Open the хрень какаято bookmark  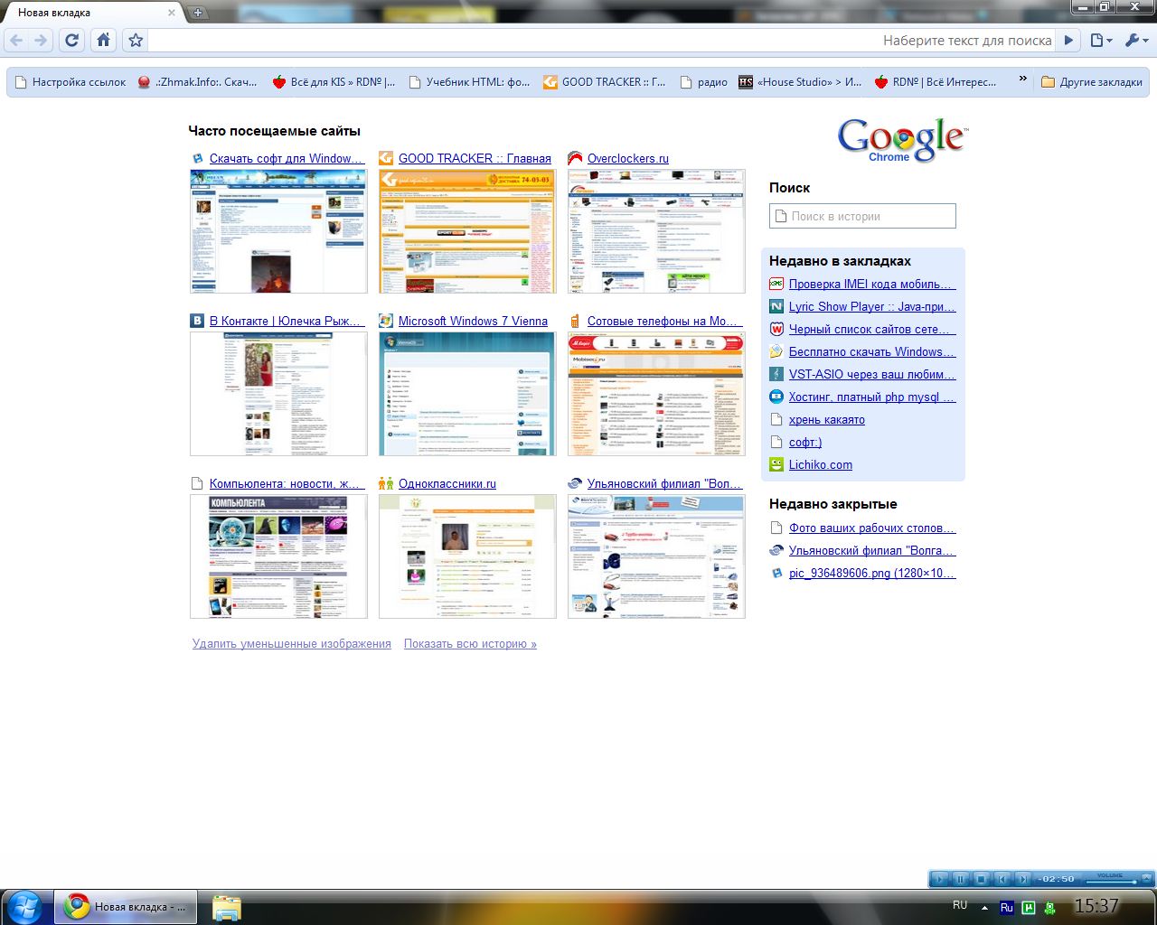827,419
